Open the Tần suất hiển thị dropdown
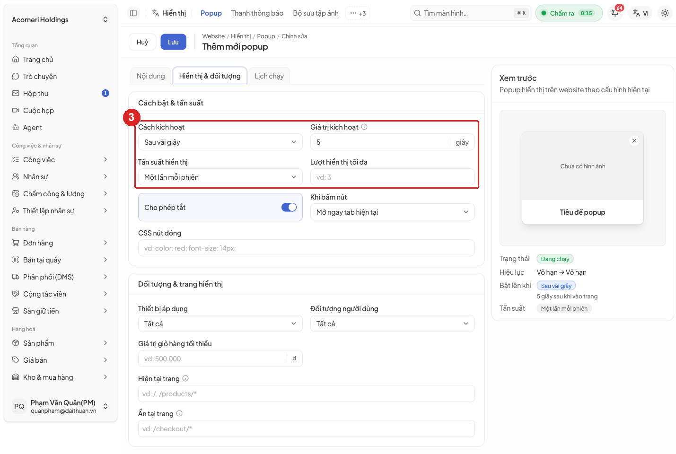 (220, 177)
